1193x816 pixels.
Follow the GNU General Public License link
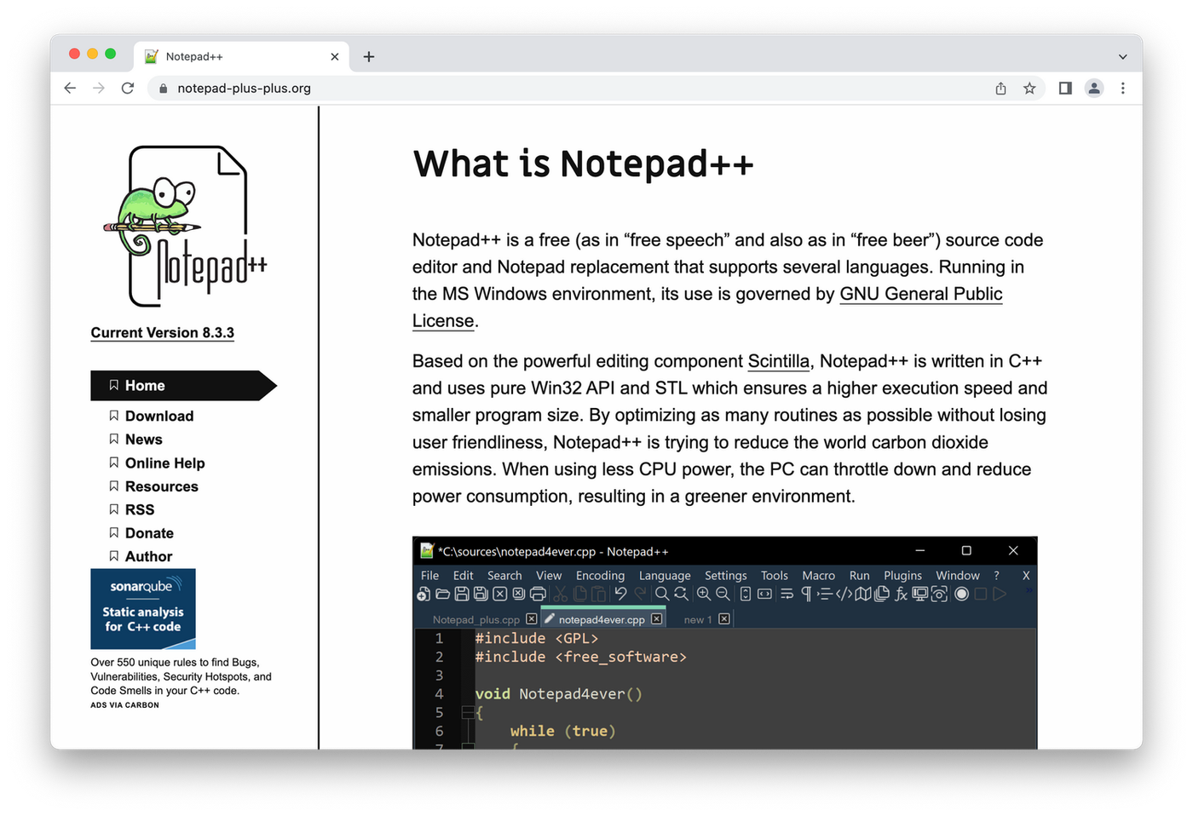(x=920, y=293)
